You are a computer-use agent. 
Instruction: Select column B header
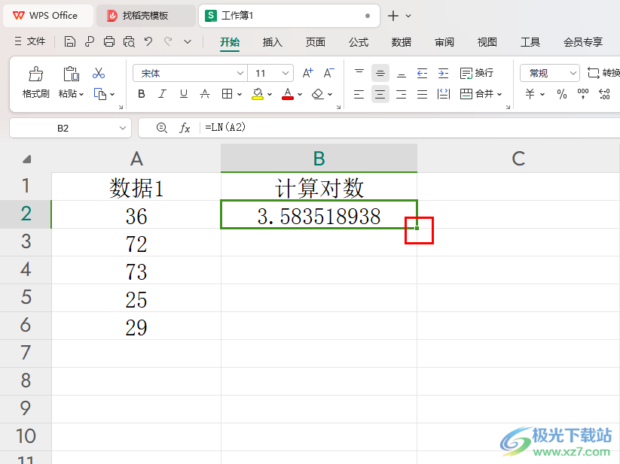tap(319, 158)
